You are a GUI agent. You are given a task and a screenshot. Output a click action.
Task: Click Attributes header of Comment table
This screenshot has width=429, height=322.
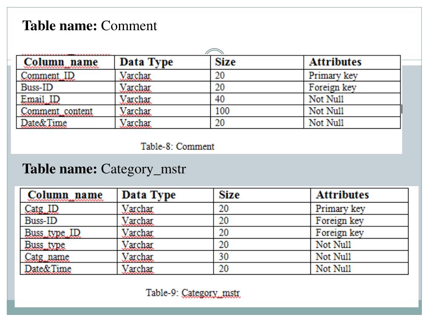click(335, 62)
